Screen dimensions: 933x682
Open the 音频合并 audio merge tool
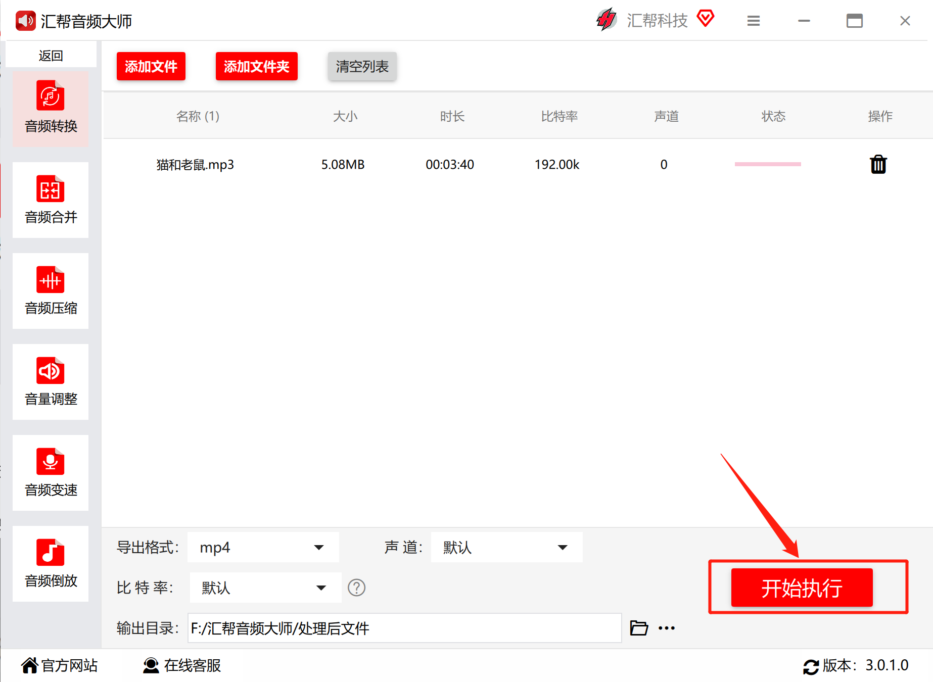click(x=51, y=200)
